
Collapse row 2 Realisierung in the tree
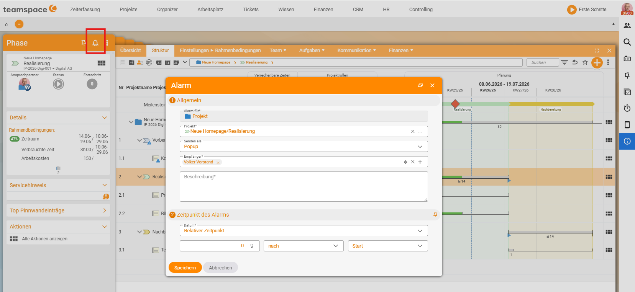pos(139,177)
